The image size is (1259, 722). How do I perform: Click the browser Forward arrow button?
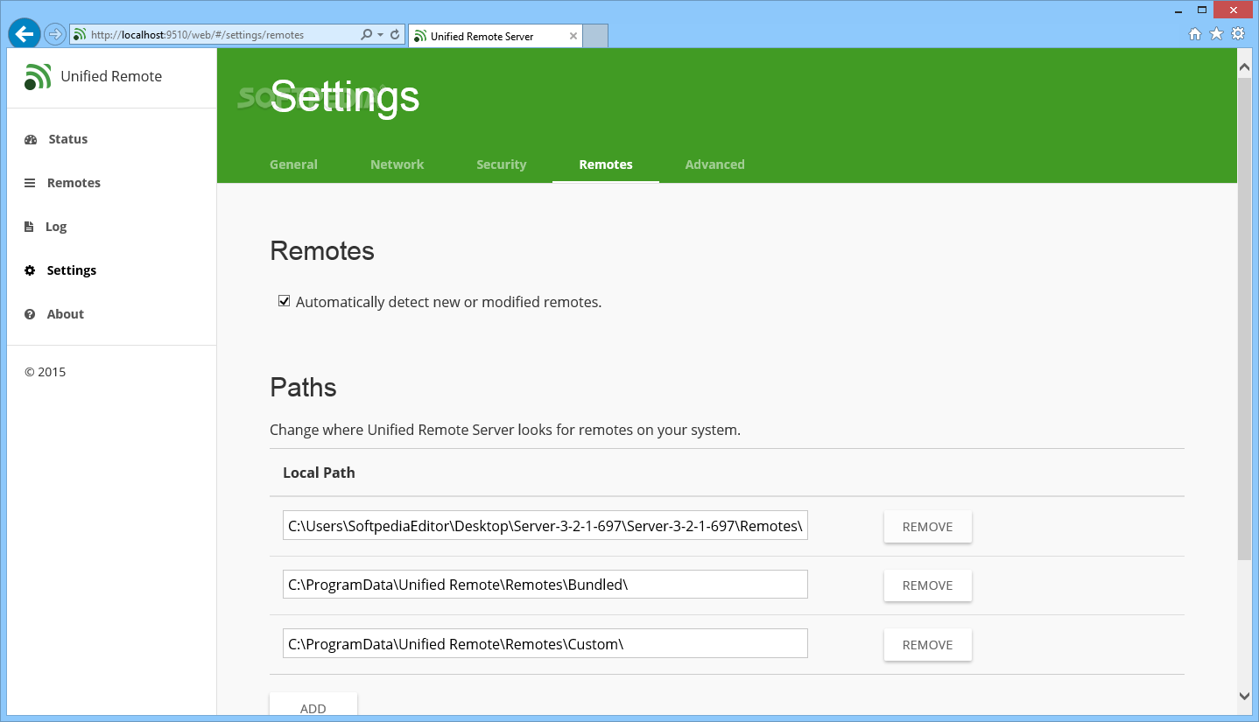55,35
